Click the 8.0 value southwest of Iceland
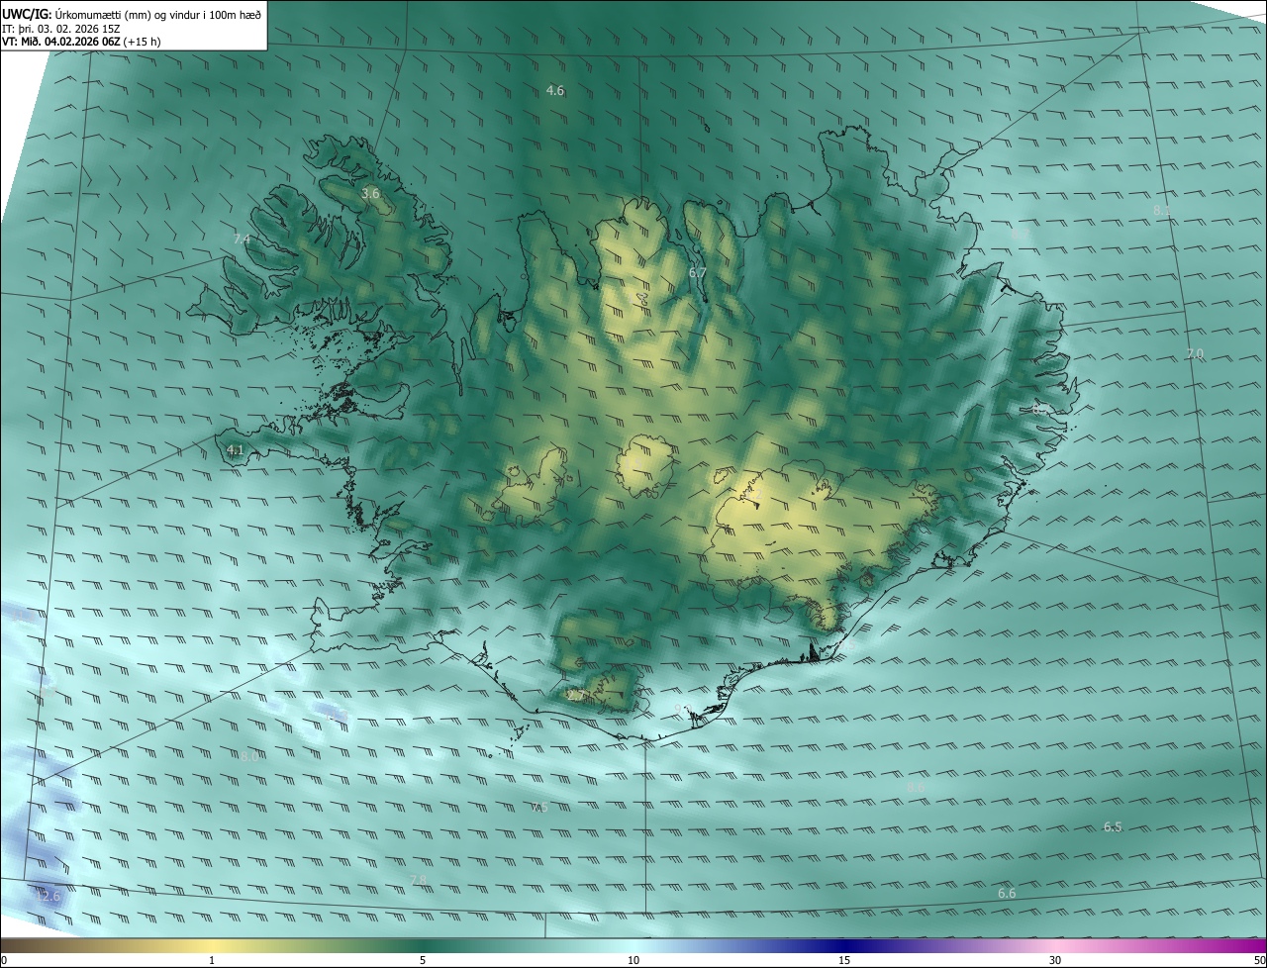The height and width of the screenshot is (968, 1267). [x=248, y=757]
